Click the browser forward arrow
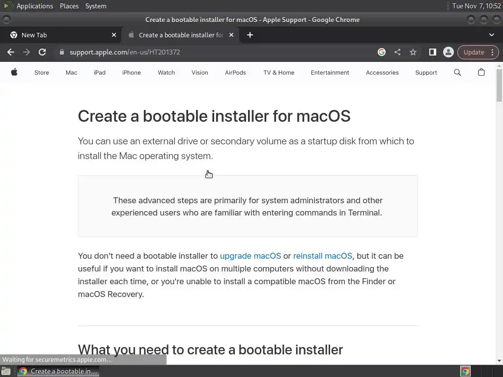The height and width of the screenshot is (377, 503). click(27, 52)
